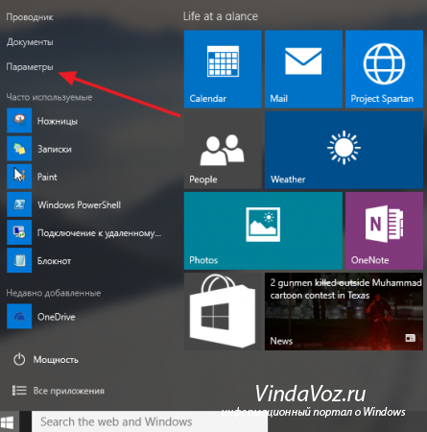The width and height of the screenshot is (427, 432).
Task: Click the Записки label
Action: (55, 149)
